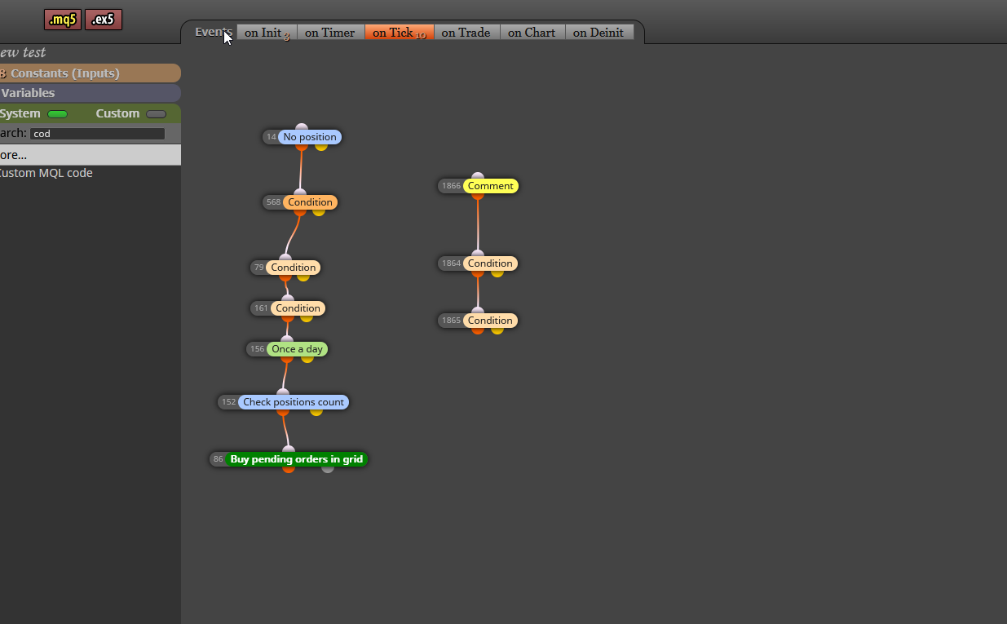1007x624 pixels.
Task: Toggle the System blocks switch
Action: point(57,114)
